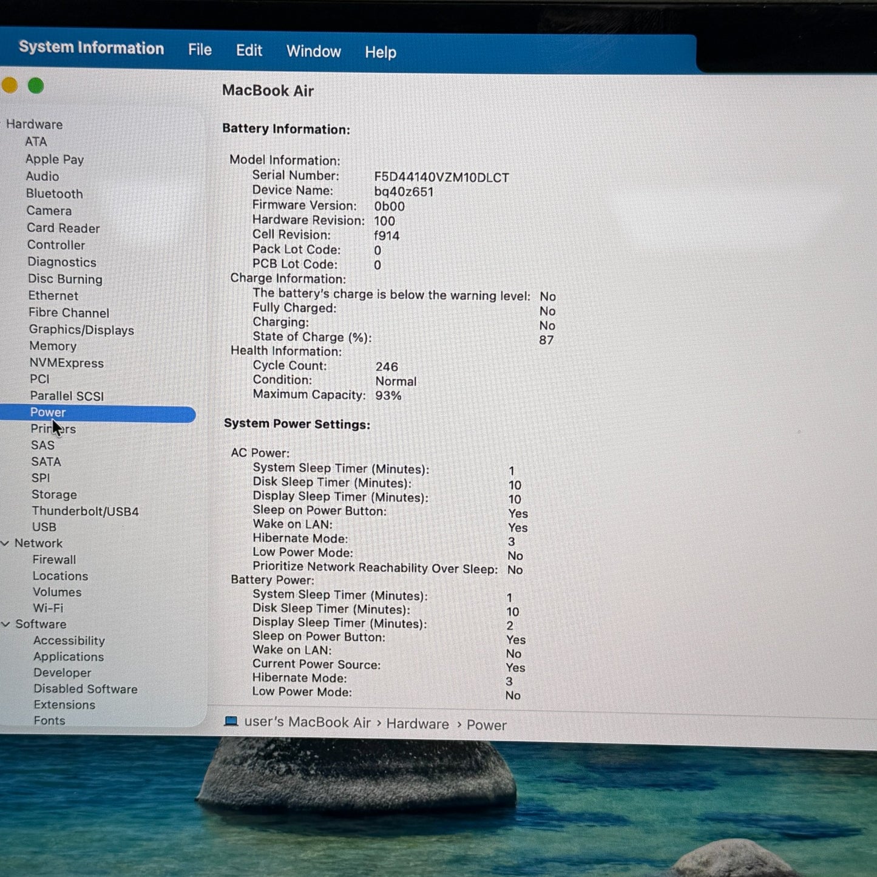Click the laptop icon in the path bar
This screenshot has width=877, height=877.
click(x=231, y=721)
